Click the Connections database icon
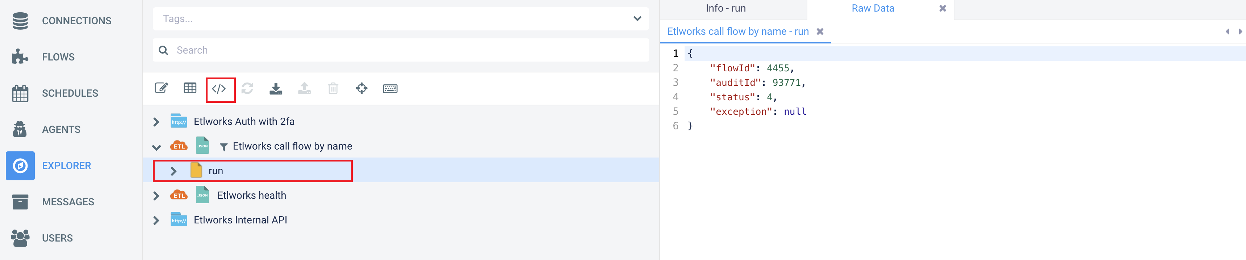 click(20, 21)
